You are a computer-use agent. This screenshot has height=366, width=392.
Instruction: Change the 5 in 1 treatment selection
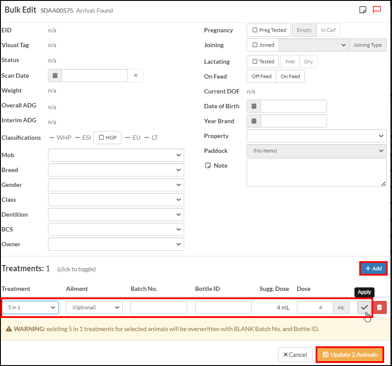30,307
